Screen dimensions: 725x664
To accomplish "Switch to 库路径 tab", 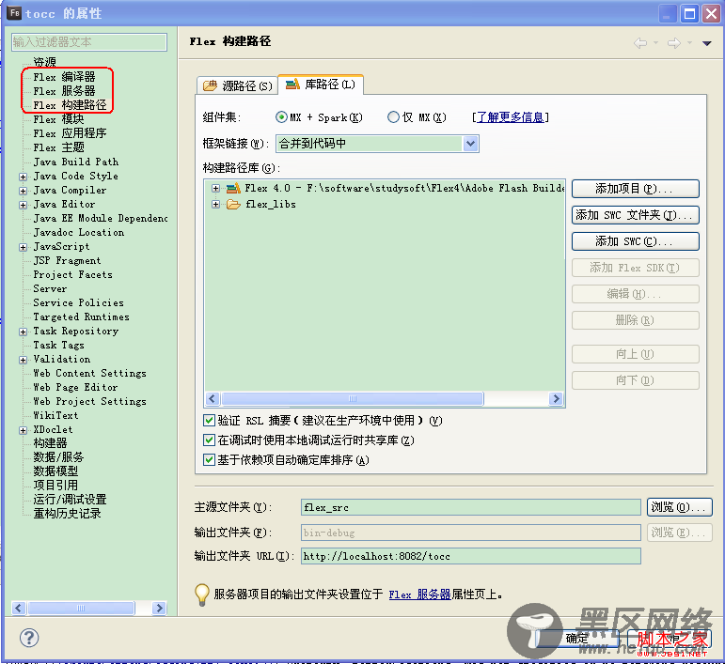I will click(x=321, y=84).
